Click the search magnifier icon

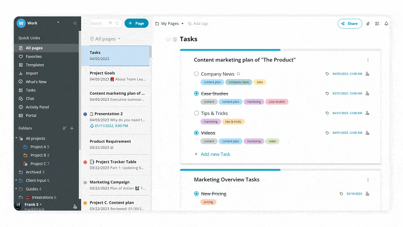click(x=117, y=23)
